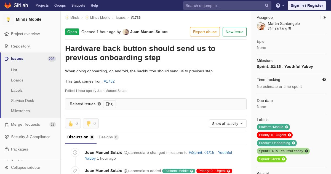Click help icon on Sprint::01/15 label
The image size is (331, 174).
(x=306, y=151)
